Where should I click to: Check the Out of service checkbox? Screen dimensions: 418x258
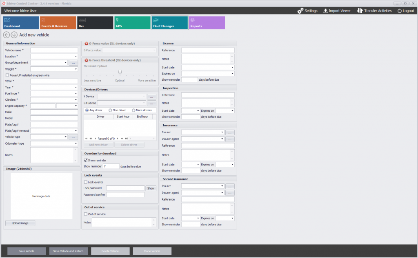click(x=86, y=214)
